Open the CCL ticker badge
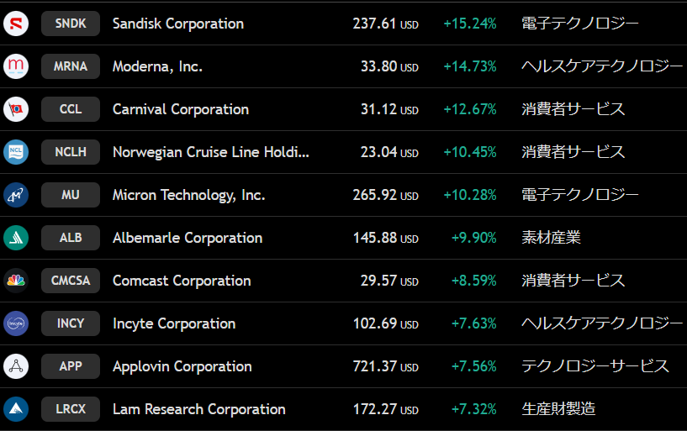Image resolution: width=687 pixels, height=431 pixels. pos(71,109)
